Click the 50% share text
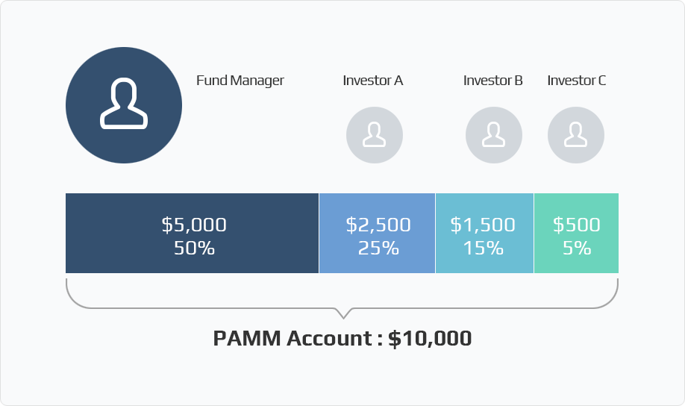This screenshot has width=685, height=406. click(x=194, y=249)
